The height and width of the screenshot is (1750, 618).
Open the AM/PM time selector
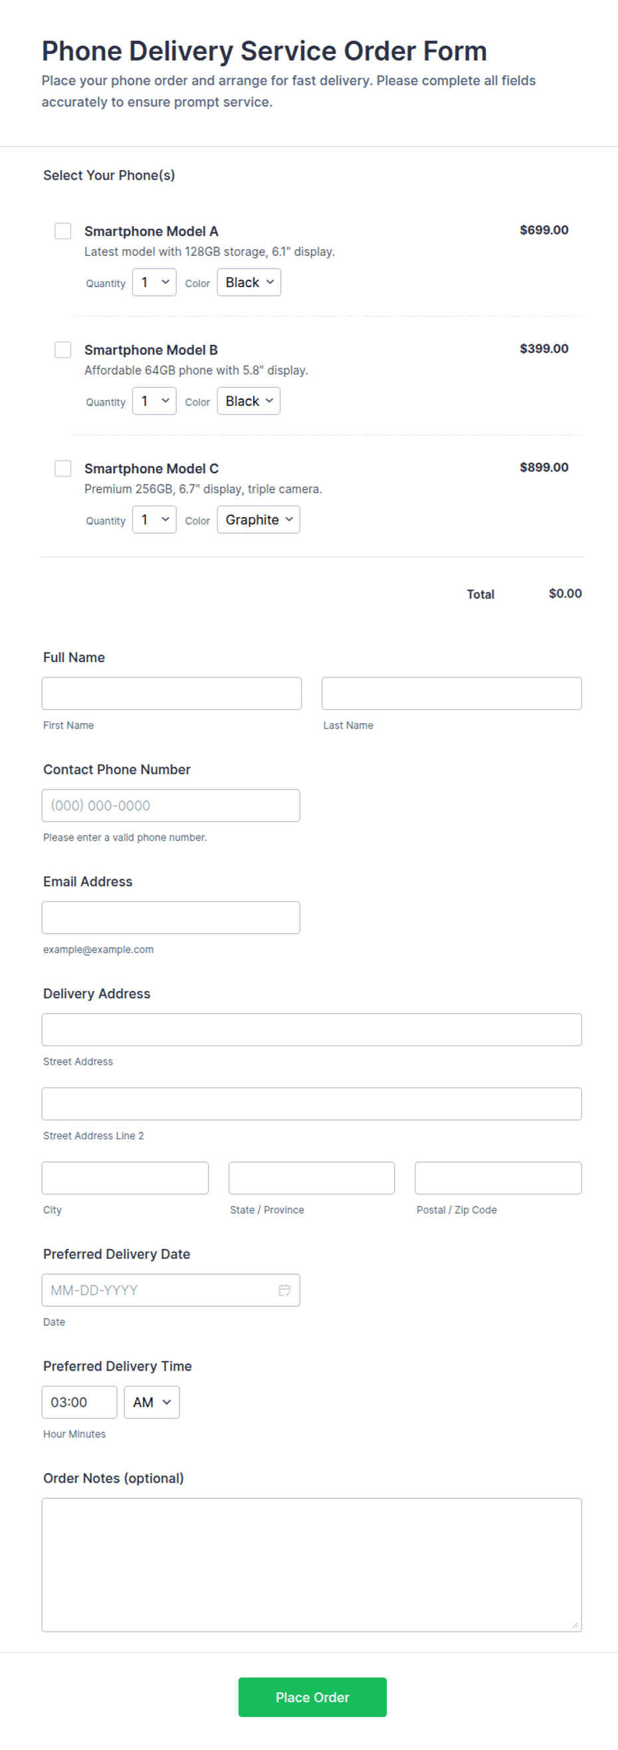(152, 1402)
